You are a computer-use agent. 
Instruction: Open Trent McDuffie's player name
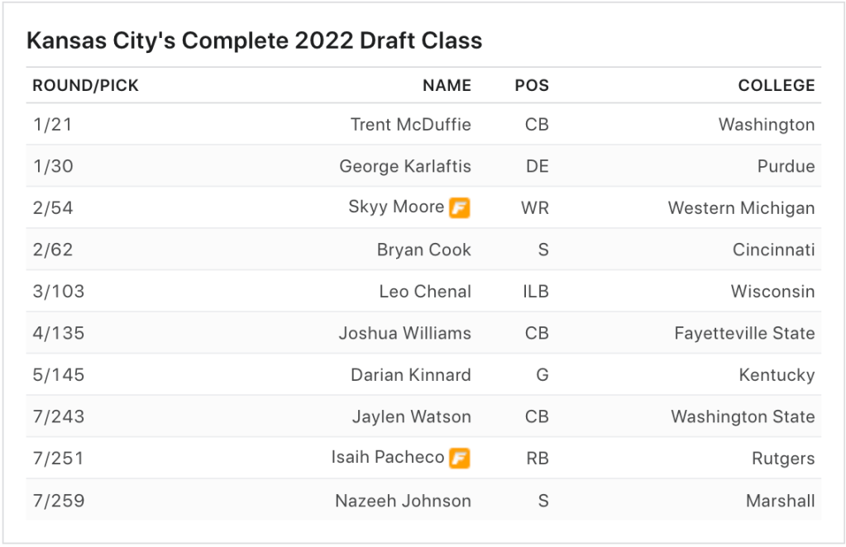click(x=410, y=125)
